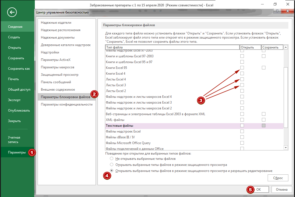Select the Текстовые файлы row

coord(194,126)
